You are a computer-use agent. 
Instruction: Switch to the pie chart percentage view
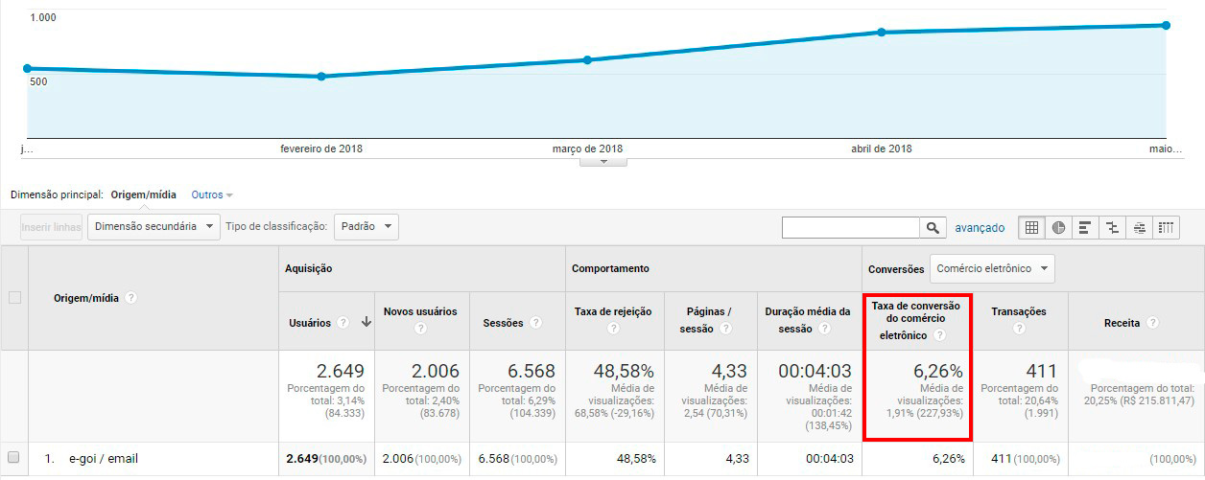click(1058, 227)
